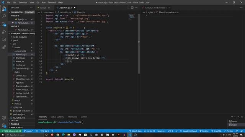
Task: Open the Cortana circle on the taskbar
Action: click(x=46, y=135)
